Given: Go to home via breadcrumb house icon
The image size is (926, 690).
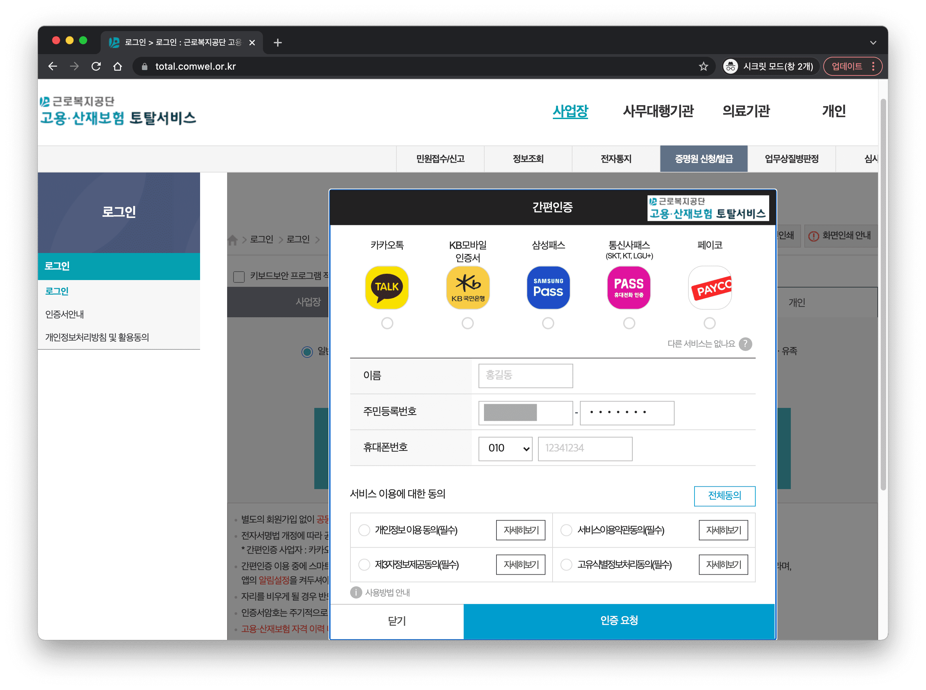Looking at the screenshot, I should pyautogui.click(x=233, y=240).
